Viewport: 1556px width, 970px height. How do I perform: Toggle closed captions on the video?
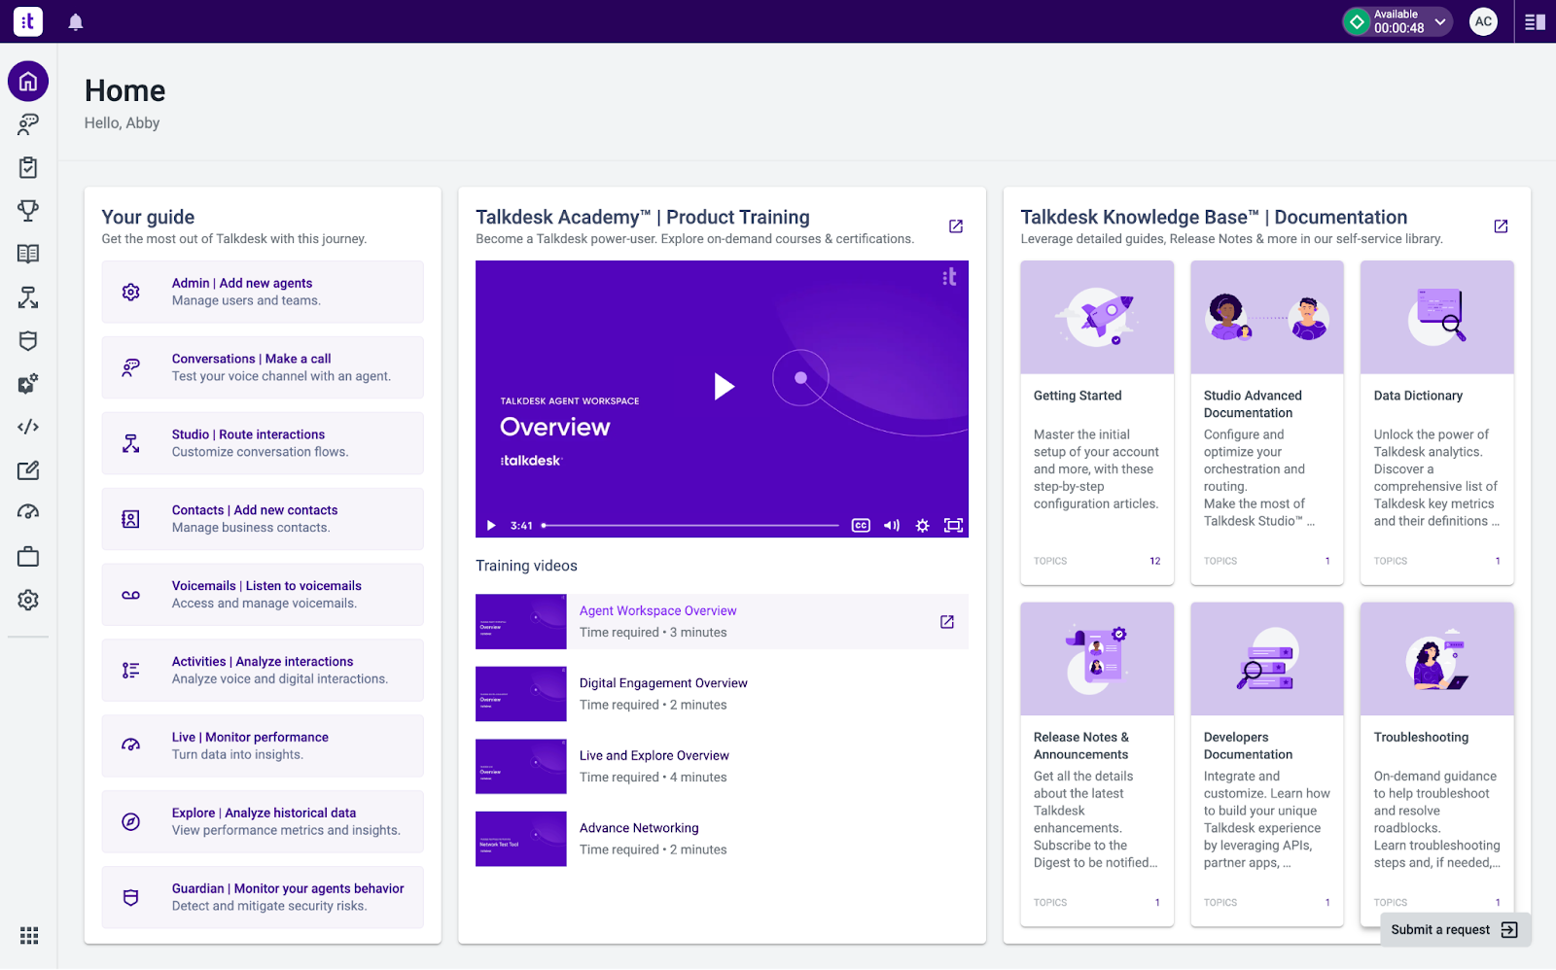tap(861, 526)
